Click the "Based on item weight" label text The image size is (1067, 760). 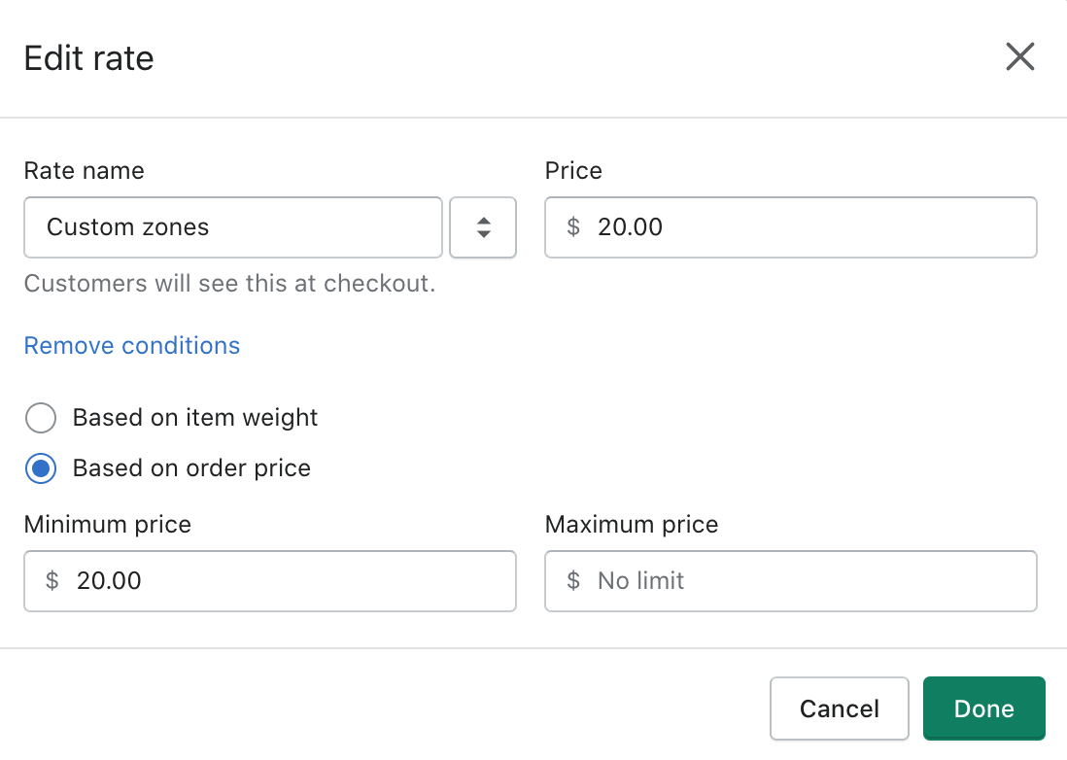(195, 418)
